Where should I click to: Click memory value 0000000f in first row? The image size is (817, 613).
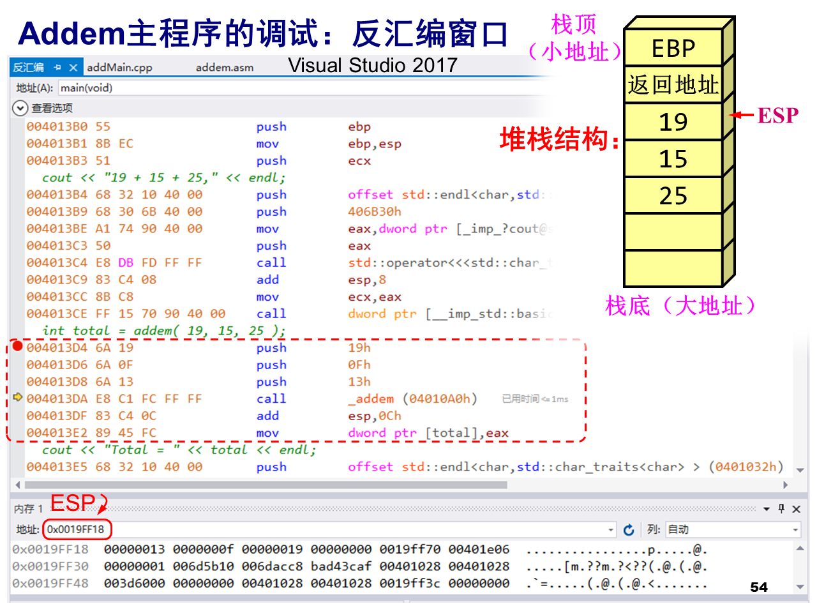pyautogui.click(x=203, y=549)
